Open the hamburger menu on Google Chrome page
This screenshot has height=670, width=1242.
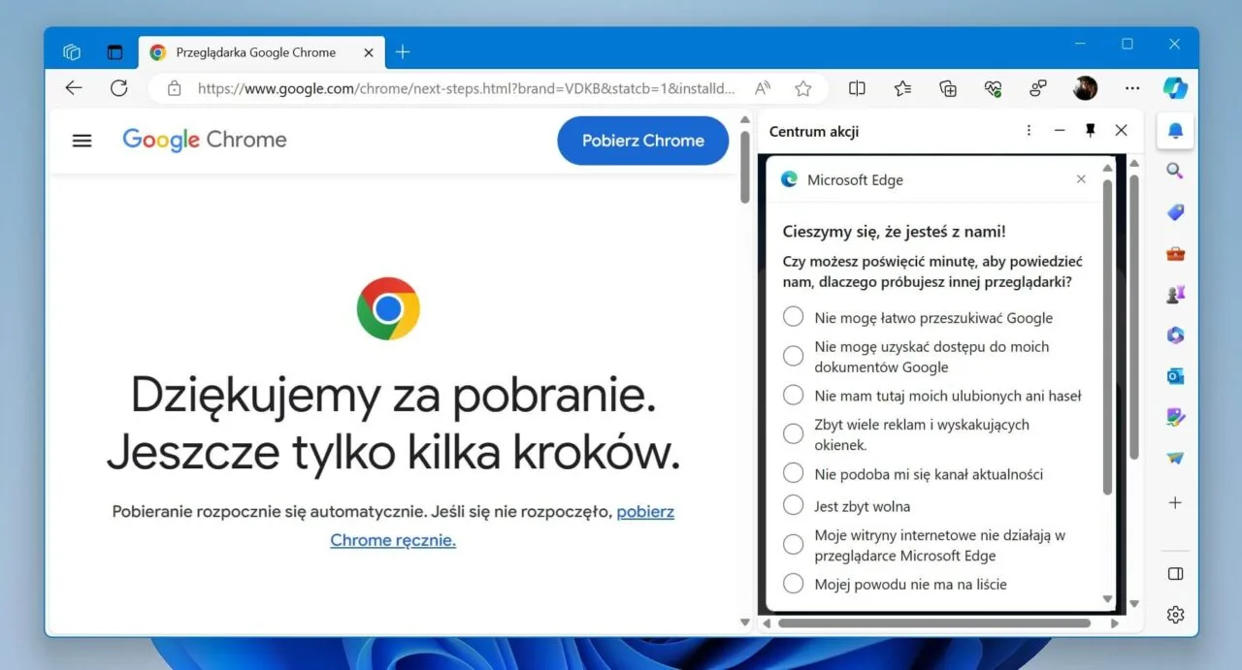coord(82,141)
